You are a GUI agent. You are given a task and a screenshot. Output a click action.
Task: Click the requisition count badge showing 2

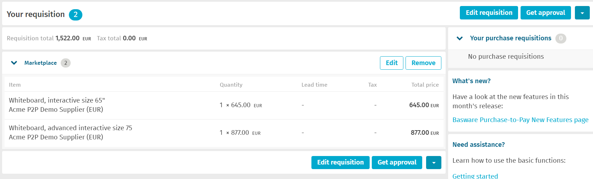pos(76,15)
